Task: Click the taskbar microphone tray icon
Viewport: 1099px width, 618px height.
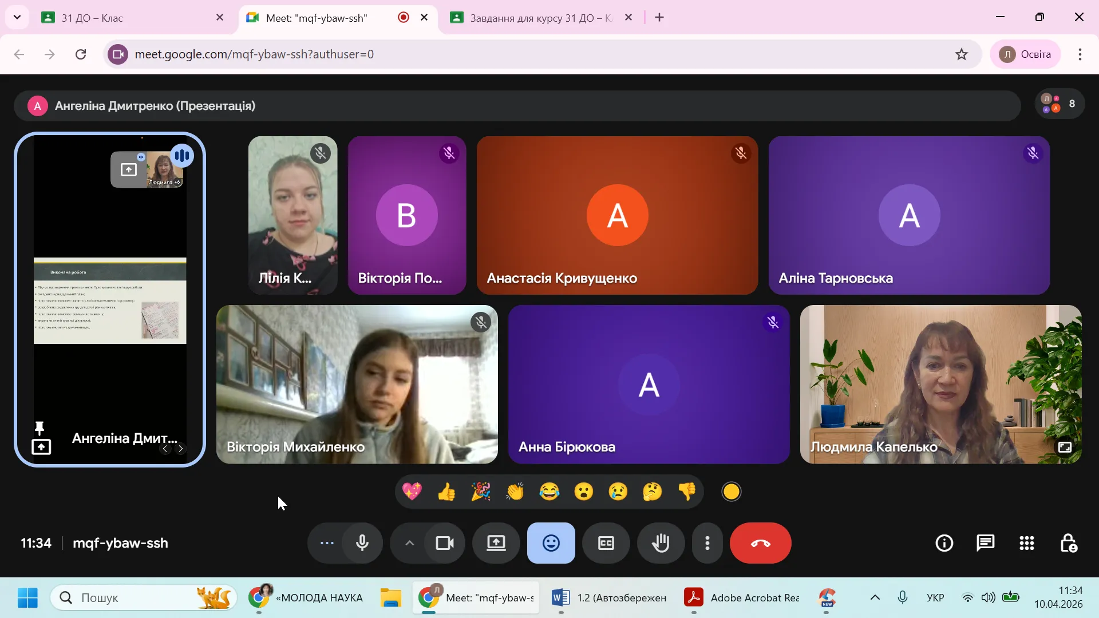Action: coord(903,598)
